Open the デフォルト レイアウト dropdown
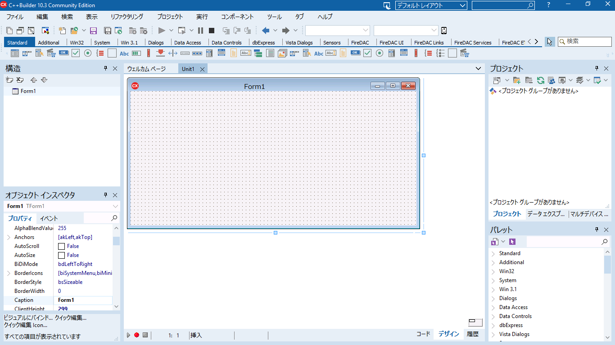Image resolution: width=615 pixels, height=345 pixels. 463,5
